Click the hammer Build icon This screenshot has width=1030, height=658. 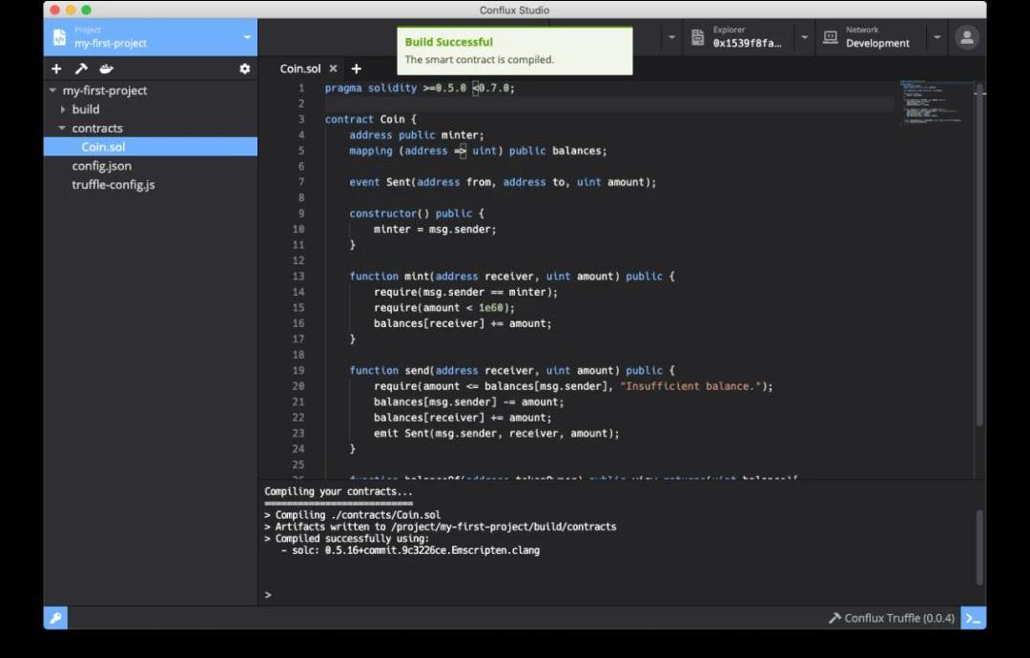(x=81, y=69)
